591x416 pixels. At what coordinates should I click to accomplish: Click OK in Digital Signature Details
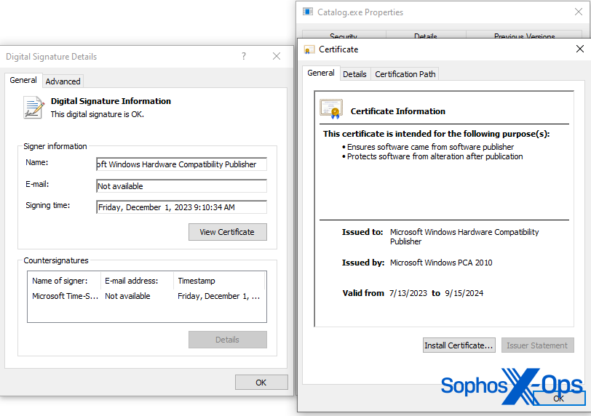click(x=261, y=383)
